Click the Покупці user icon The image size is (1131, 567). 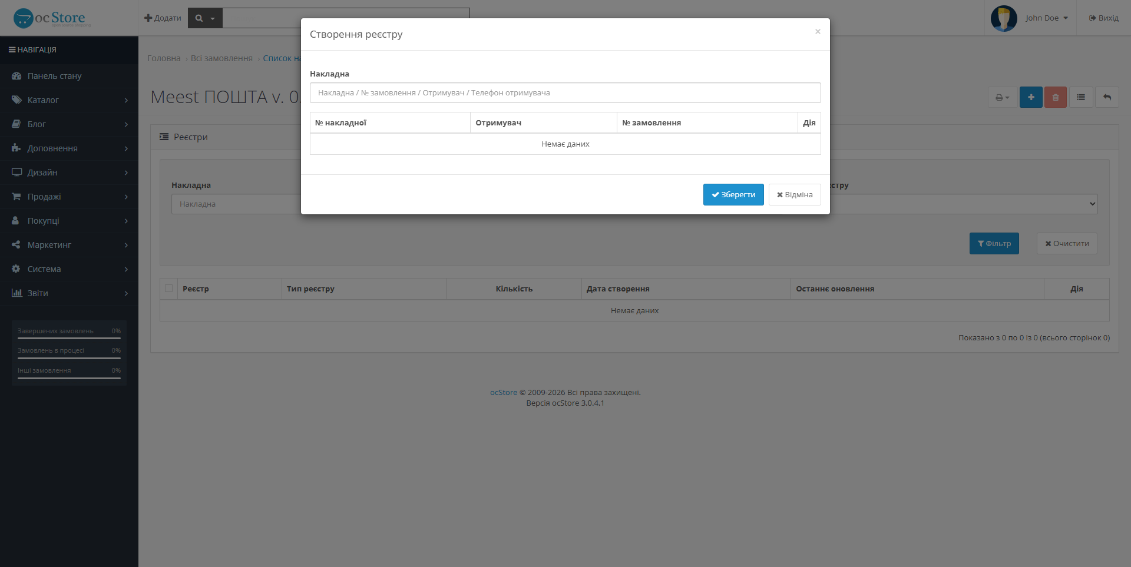click(x=16, y=221)
